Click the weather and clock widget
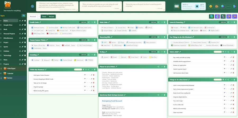 [194, 6]
